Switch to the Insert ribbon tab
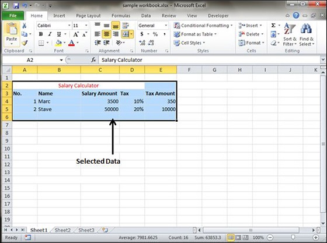The image size is (327, 243). pos(59,16)
